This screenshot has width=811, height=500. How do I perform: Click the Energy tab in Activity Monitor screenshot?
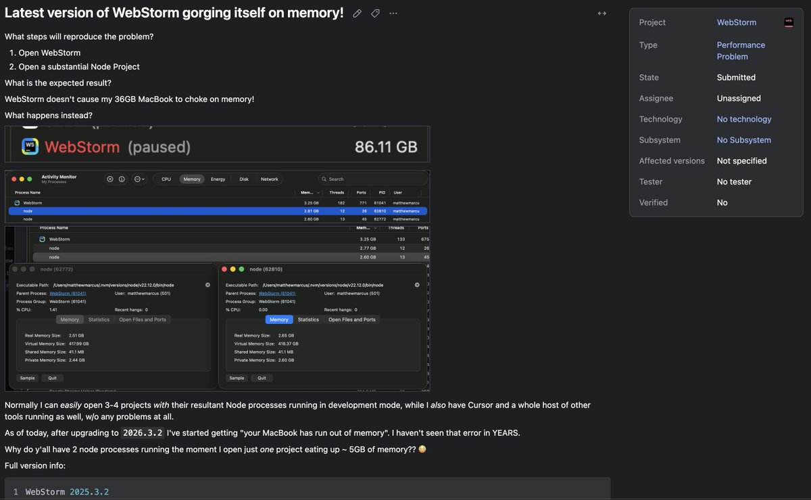point(218,179)
